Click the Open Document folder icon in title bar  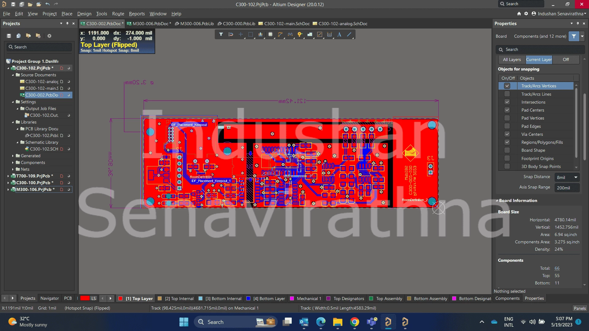click(x=30, y=4)
